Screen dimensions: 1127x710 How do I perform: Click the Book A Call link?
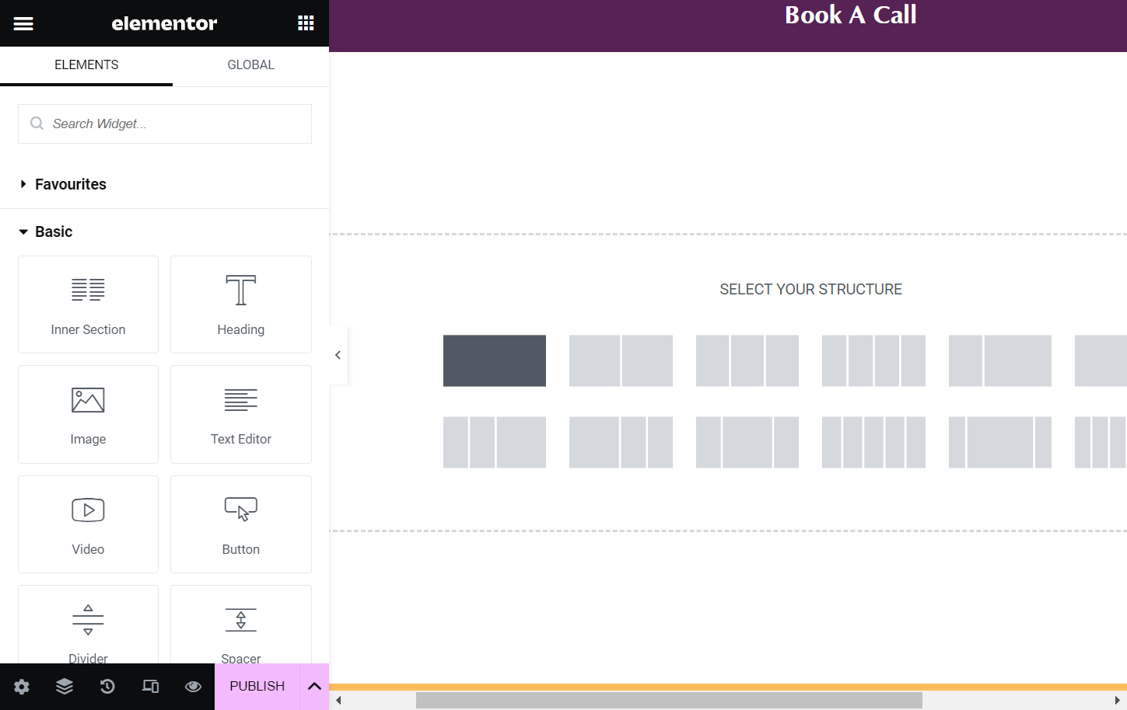pyautogui.click(x=850, y=15)
